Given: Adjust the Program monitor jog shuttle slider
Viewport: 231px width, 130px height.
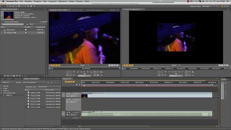Looking at the screenshot, I should pos(176,75).
